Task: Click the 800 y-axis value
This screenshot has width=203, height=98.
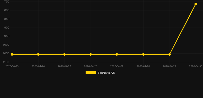Action: [7, 10]
